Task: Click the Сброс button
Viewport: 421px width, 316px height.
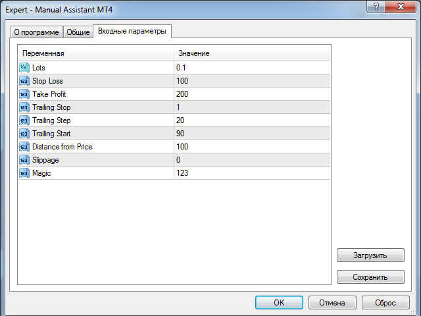Action: coord(385,303)
